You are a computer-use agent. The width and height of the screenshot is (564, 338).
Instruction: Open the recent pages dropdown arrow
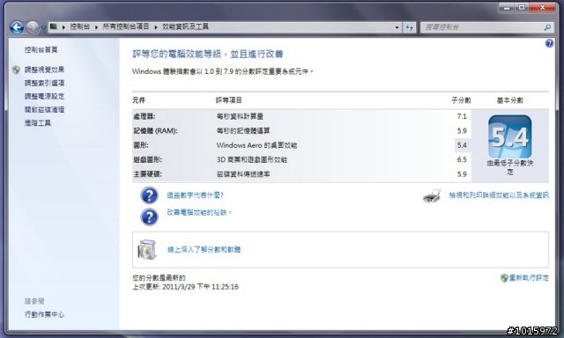click(43, 27)
